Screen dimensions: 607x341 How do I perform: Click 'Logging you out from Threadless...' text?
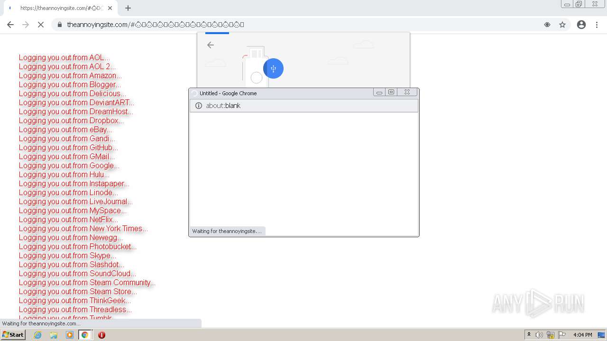[x=75, y=310]
